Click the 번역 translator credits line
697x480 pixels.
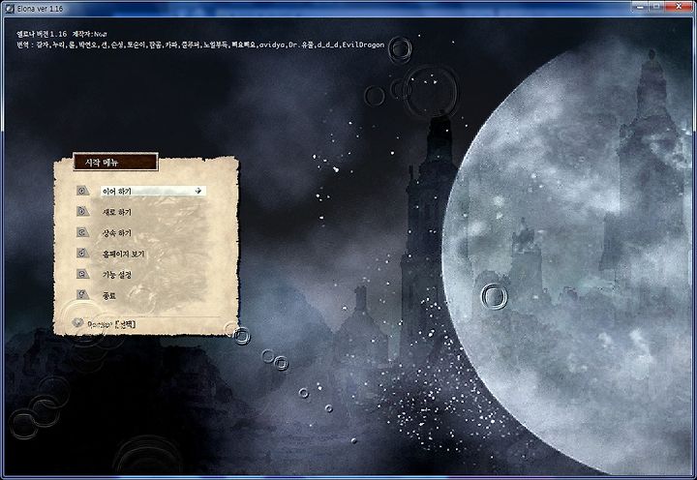[x=200, y=45]
